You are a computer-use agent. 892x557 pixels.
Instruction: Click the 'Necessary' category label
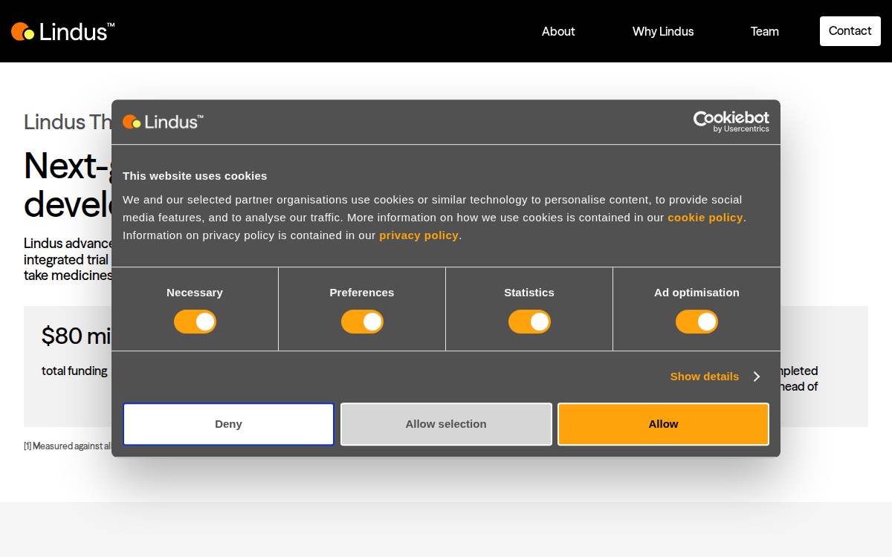click(x=195, y=293)
